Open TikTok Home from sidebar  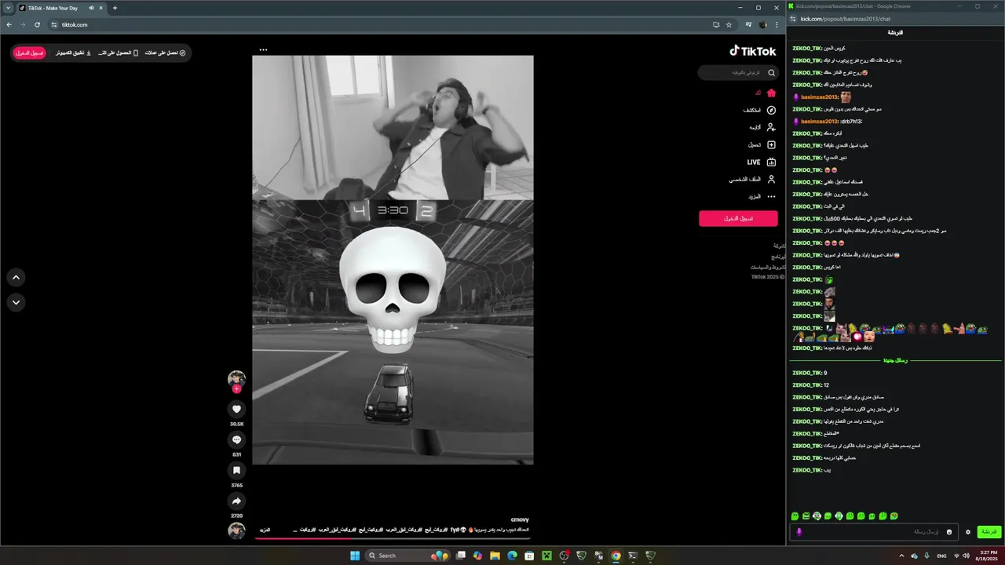point(771,93)
